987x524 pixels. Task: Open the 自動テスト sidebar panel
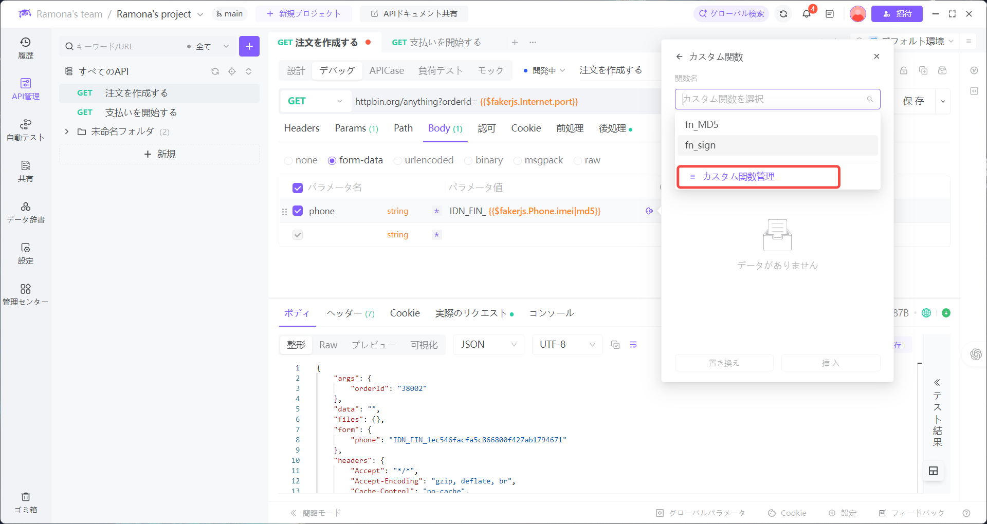click(x=26, y=129)
